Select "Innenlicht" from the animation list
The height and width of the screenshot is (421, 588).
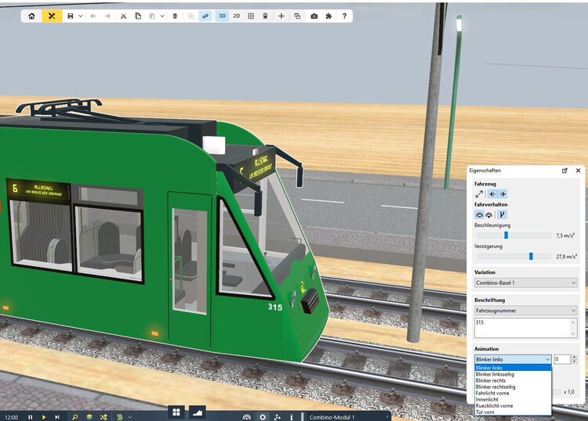coord(488,399)
